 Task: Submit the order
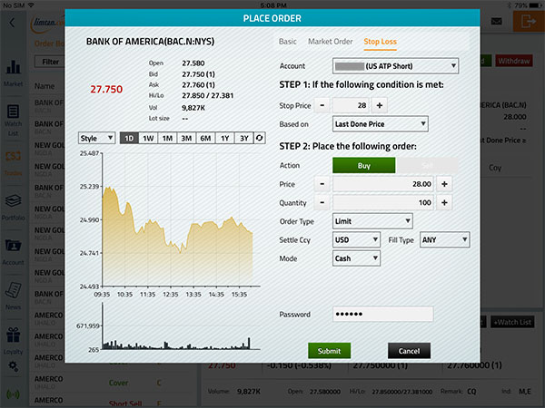(329, 351)
